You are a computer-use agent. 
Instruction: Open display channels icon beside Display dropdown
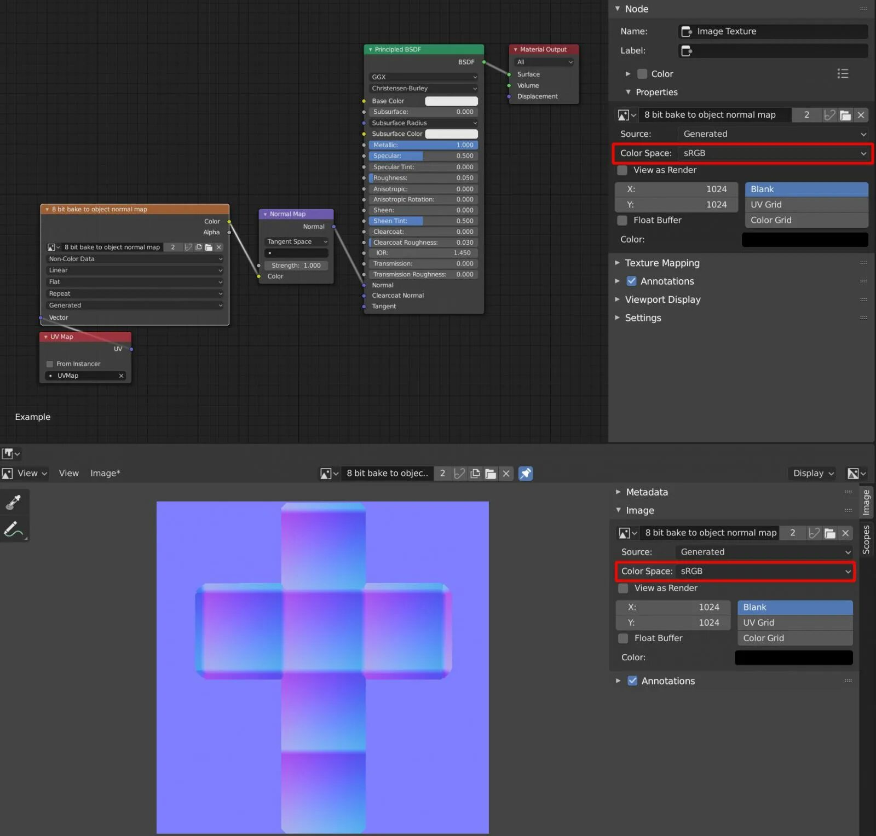[x=857, y=474]
